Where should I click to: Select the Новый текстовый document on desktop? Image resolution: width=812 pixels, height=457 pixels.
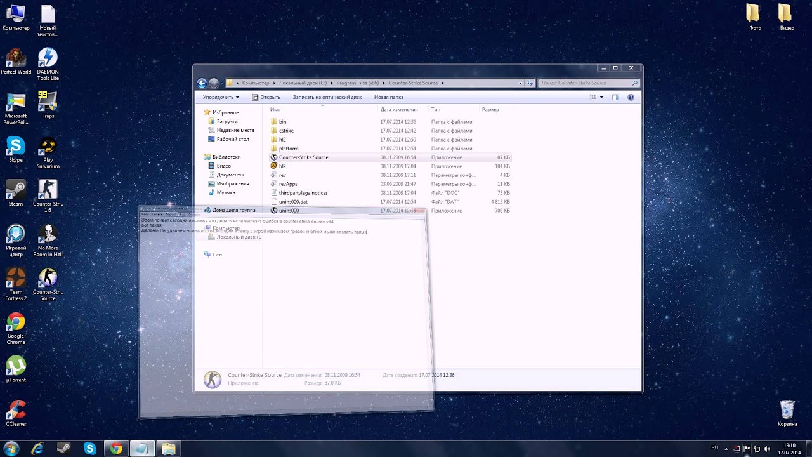[48, 21]
